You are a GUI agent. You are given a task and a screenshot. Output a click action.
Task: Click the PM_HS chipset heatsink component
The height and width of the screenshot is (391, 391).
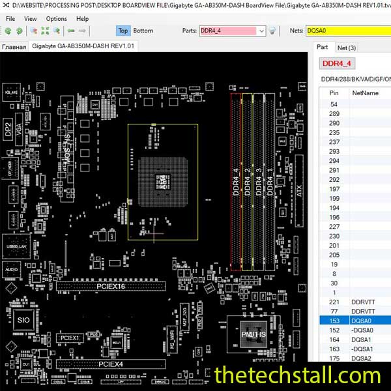tap(253, 334)
